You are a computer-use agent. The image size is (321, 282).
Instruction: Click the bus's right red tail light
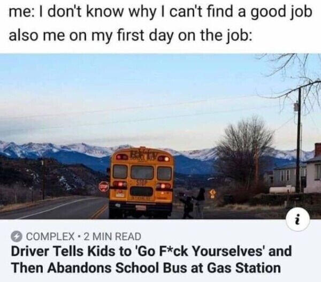coord(163,186)
